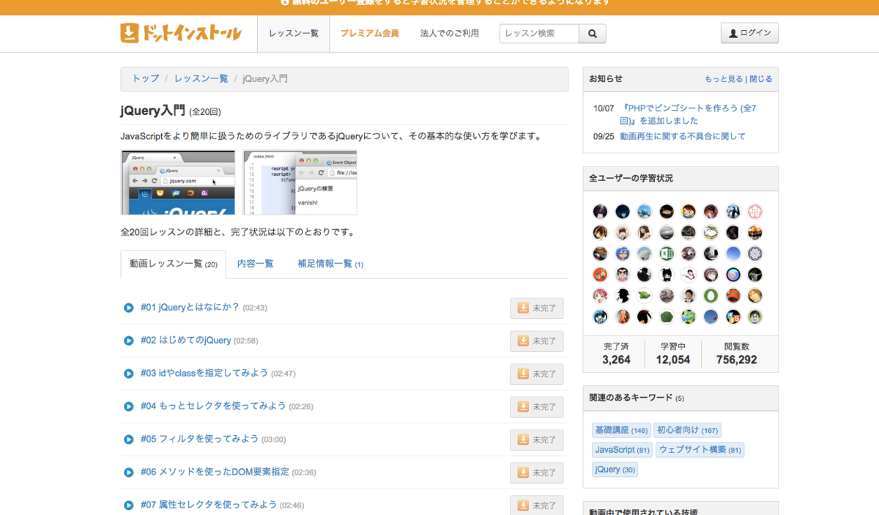Open the jQuery (30) keyword tag
Viewport: 879px width, 515px height.
615,469
